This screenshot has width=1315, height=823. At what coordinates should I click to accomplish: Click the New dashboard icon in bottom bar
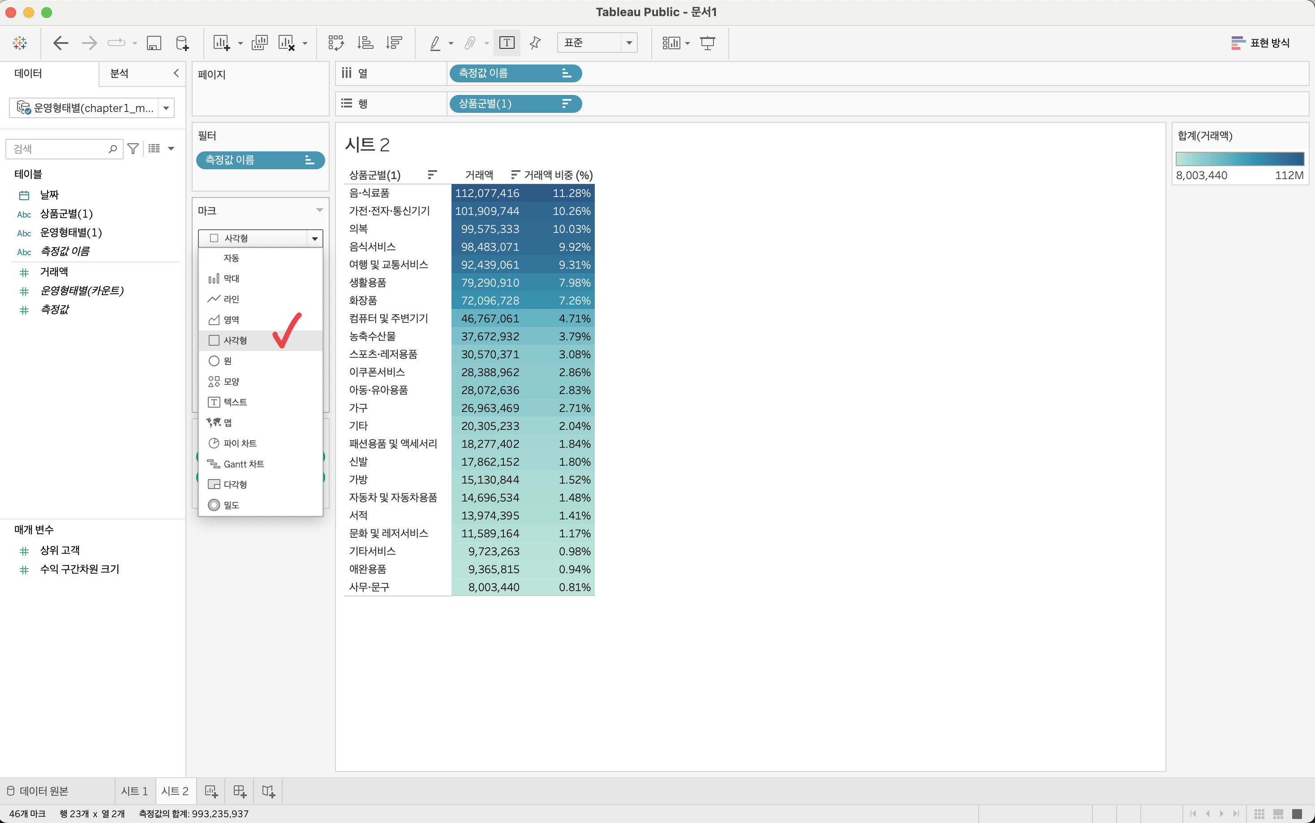[x=240, y=791]
